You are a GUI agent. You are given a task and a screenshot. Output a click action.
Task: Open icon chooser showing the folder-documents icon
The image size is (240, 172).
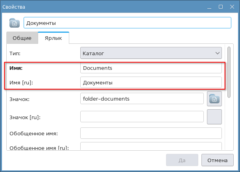pos(214,99)
